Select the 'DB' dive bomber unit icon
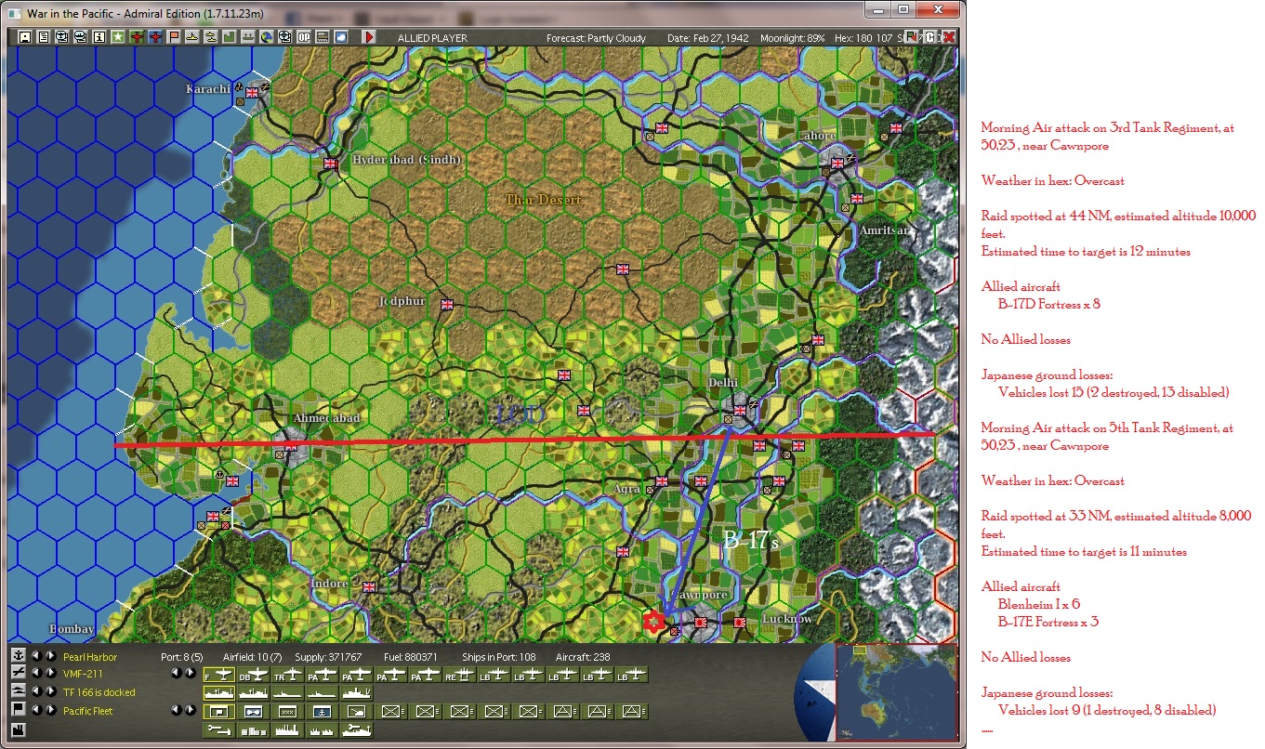Viewport: 1265px width, 749px height. (x=254, y=675)
